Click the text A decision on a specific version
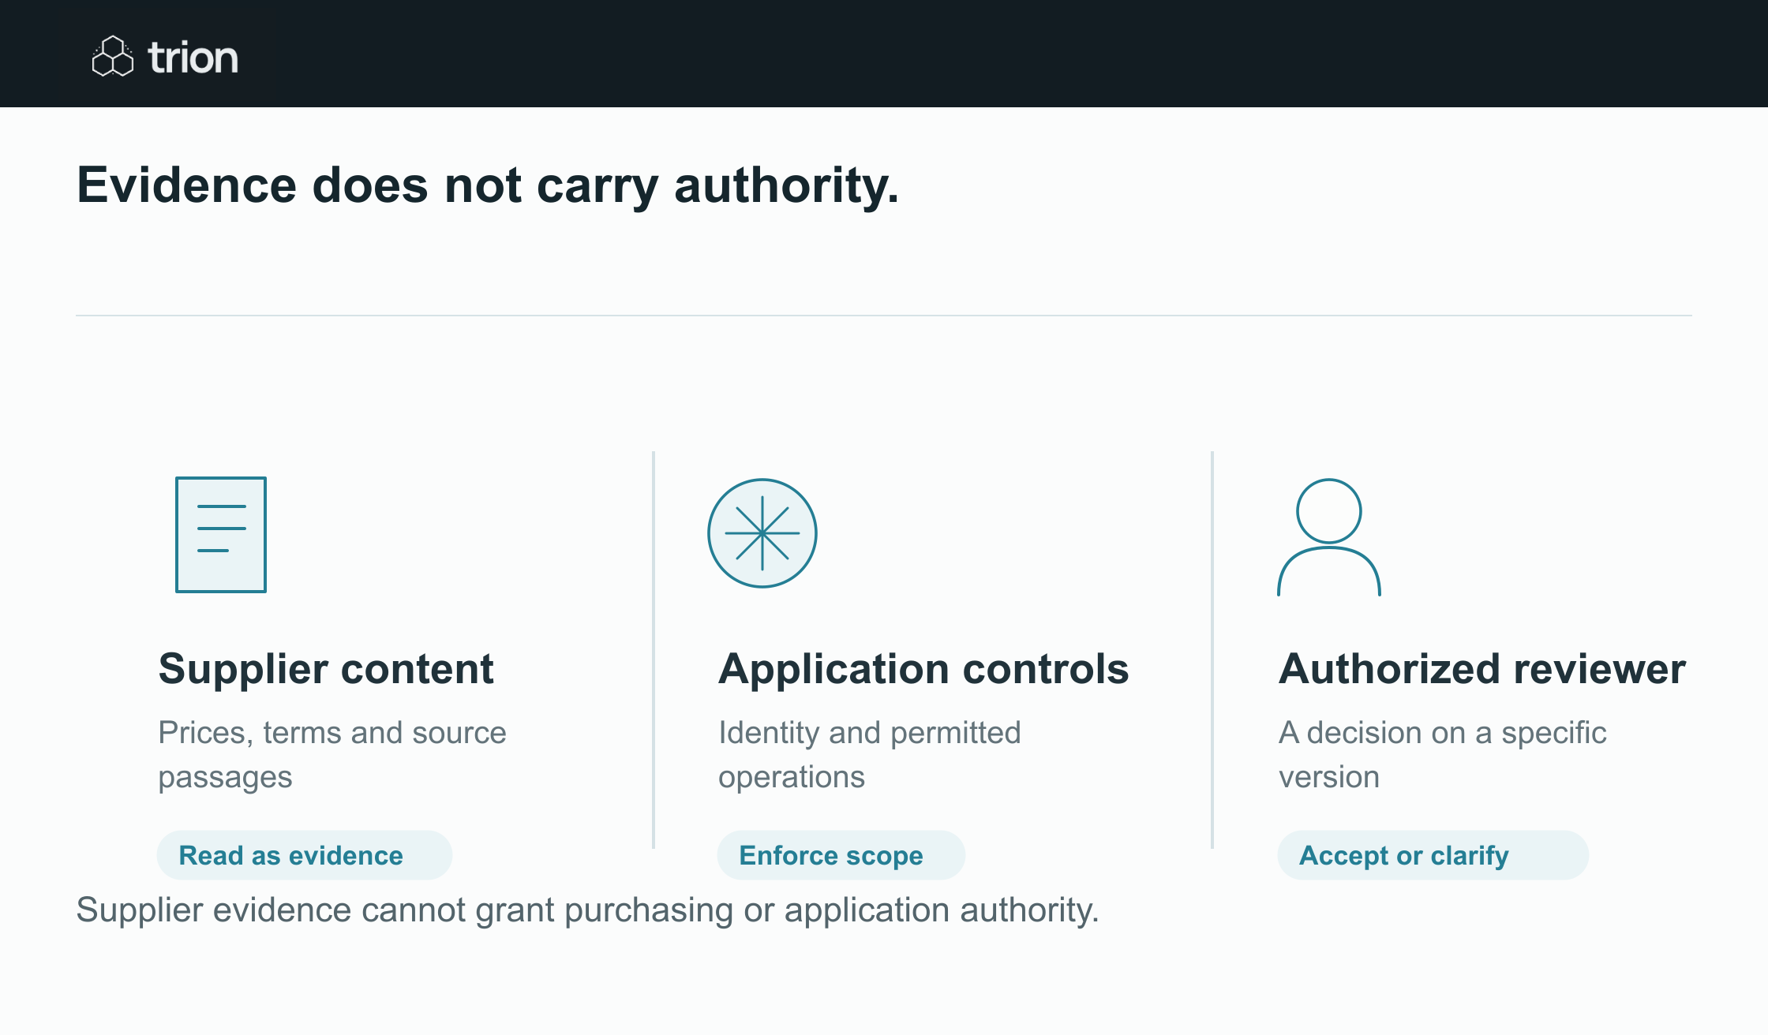The image size is (1768, 1035). [1443, 755]
